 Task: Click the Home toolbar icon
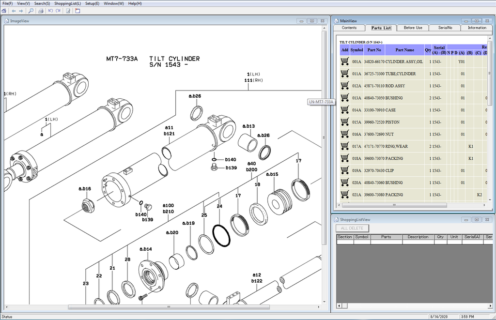[4, 11]
